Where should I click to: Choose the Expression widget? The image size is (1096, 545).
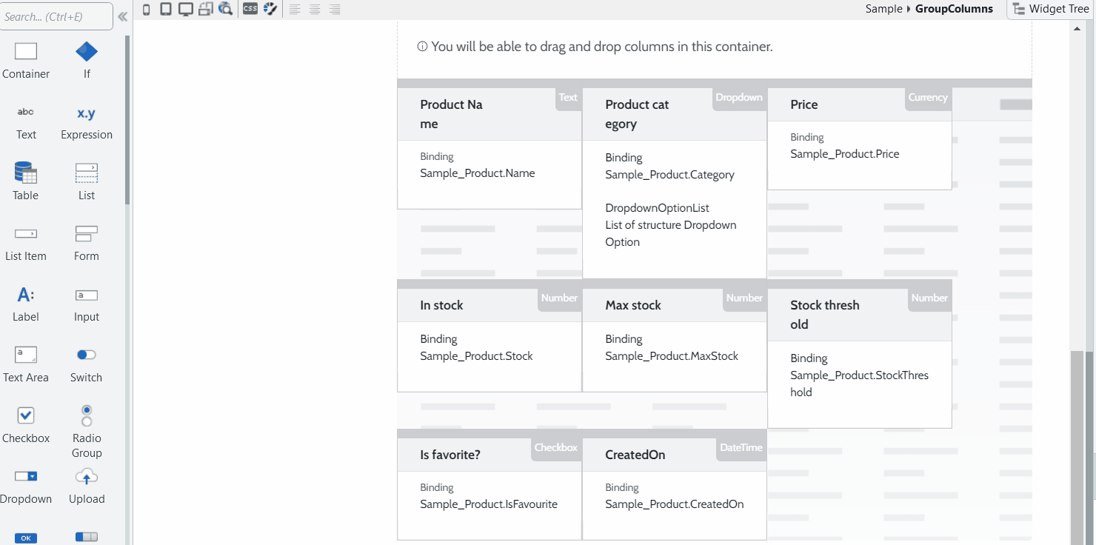(87, 113)
